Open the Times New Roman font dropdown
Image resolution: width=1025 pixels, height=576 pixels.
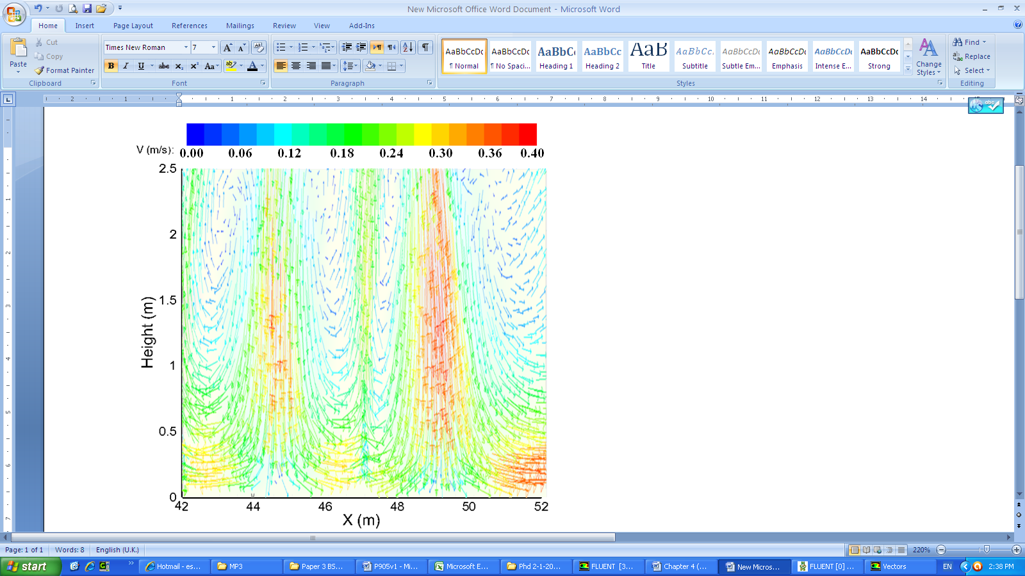pos(186,47)
